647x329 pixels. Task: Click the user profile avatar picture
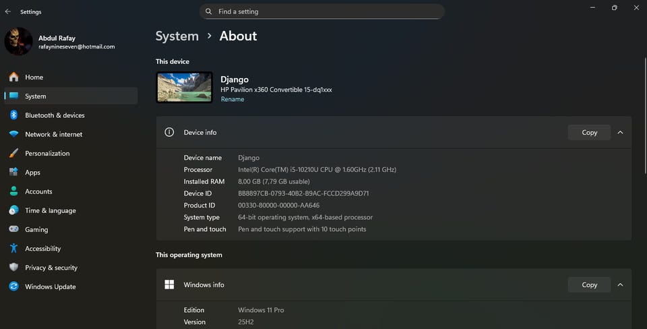pos(19,41)
